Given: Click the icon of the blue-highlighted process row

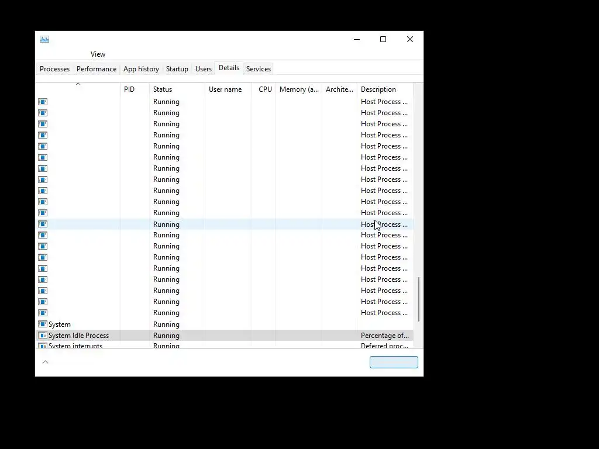Looking at the screenshot, I should (43, 224).
